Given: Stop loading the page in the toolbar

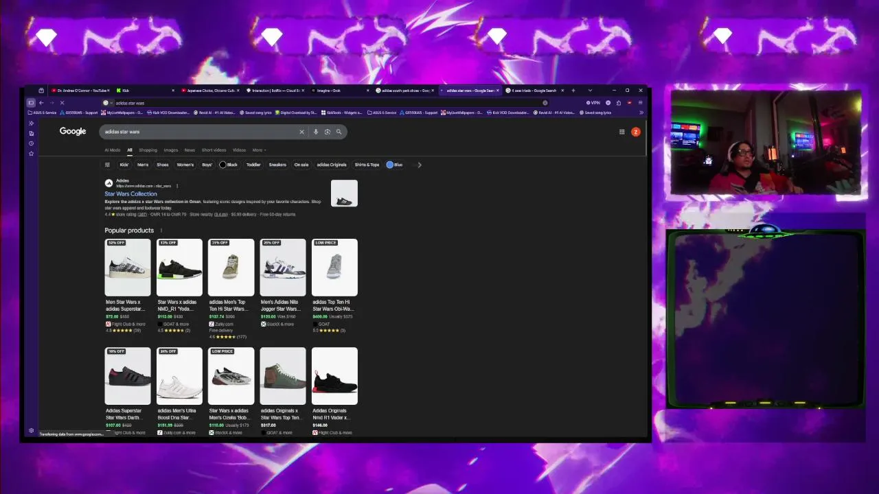Looking at the screenshot, I should [x=62, y=103].
